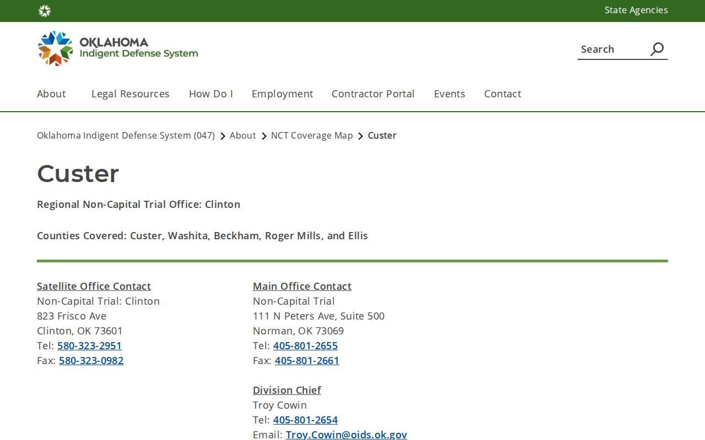Viewport: 705px width, 440px height.
Task: Select the text Norman, OK 73069
Action: coord(298,331)
